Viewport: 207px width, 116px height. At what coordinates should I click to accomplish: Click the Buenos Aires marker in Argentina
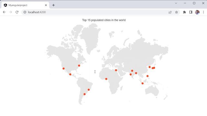pos(84,94)
